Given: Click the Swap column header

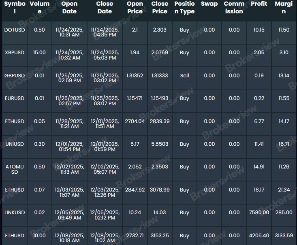Looking at the screenshot, I should point(209,4).
